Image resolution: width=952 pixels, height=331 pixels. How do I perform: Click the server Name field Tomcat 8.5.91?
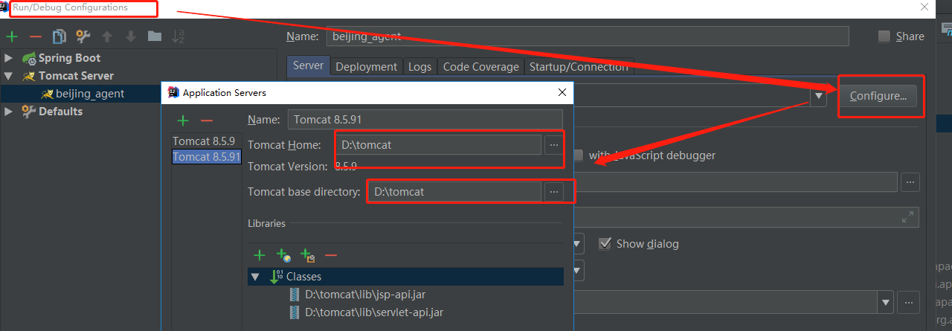[425, 119]
